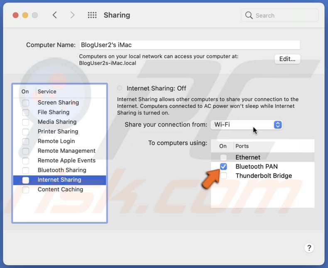Screen dimensions: 328x268
Task: Select Content Caching service row
Action: tap(60, 189)
